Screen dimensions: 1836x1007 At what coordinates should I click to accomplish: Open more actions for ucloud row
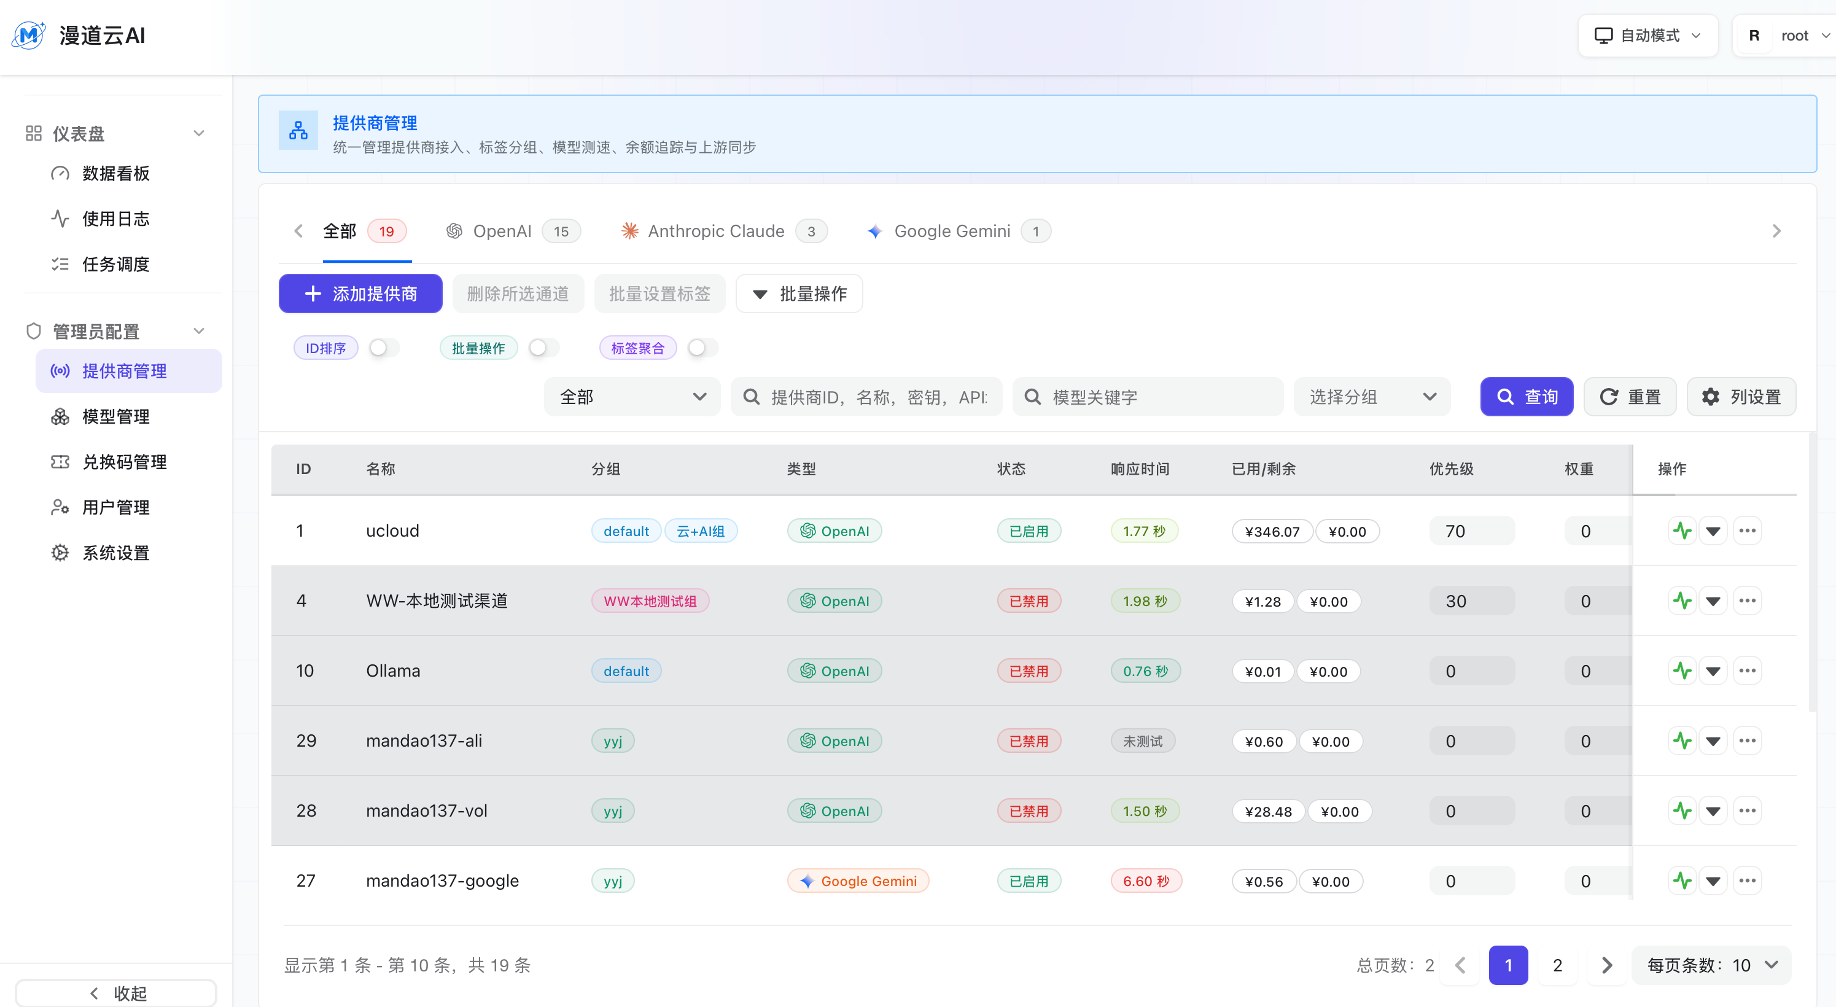(1747, 531)
